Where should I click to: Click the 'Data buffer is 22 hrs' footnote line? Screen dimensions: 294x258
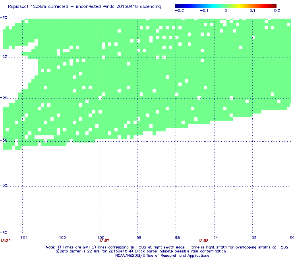tap(141, 251)
